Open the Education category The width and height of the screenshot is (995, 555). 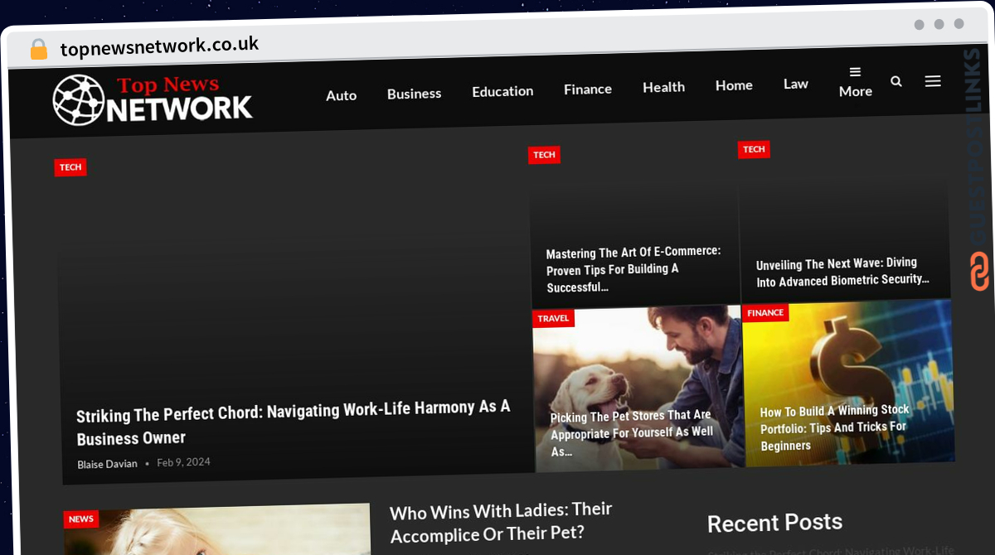pos(502,91)
